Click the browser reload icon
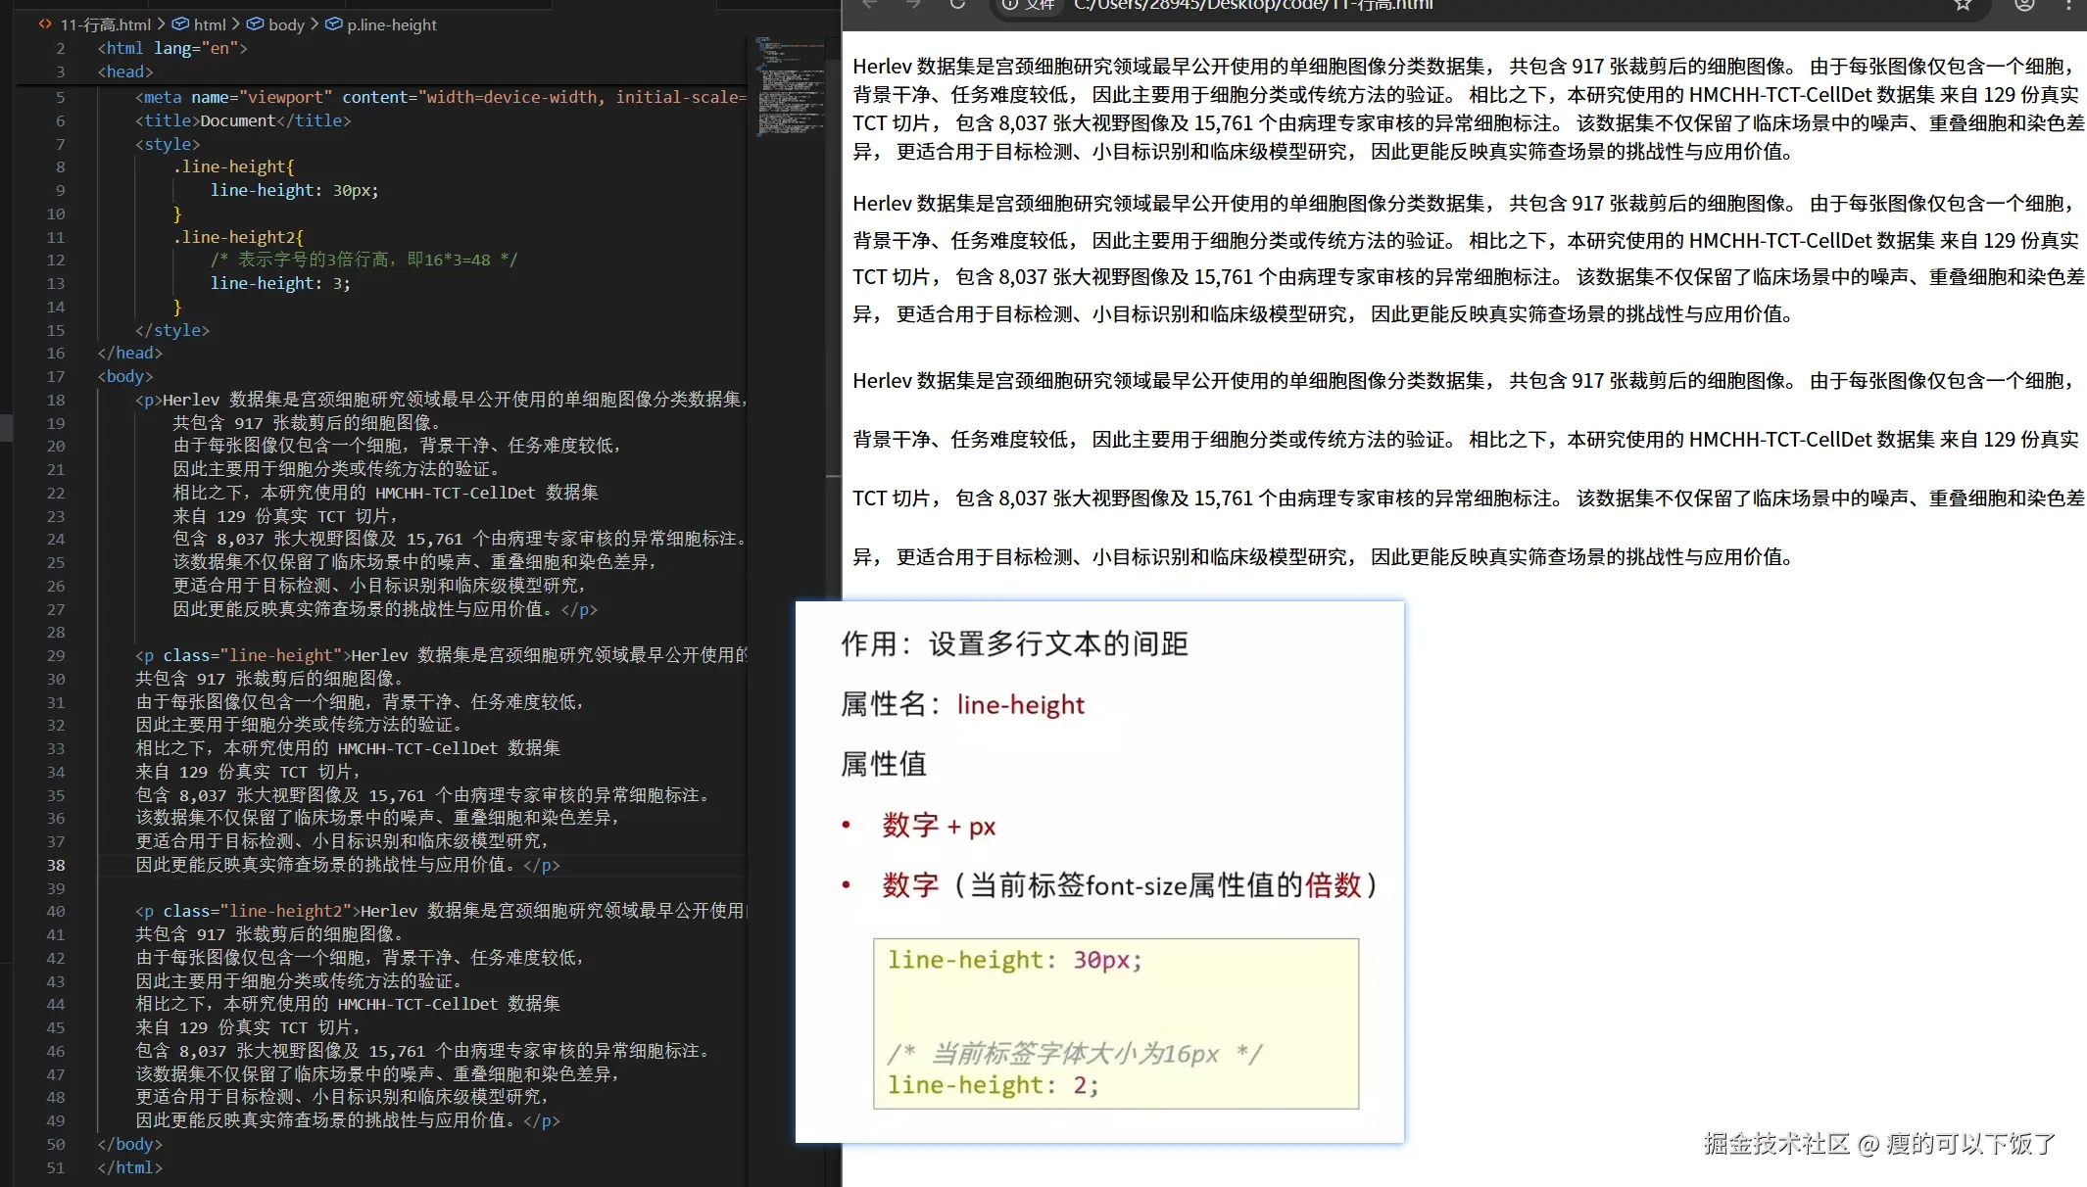This screenshot has height=1187, width=2087. (957, 5)
